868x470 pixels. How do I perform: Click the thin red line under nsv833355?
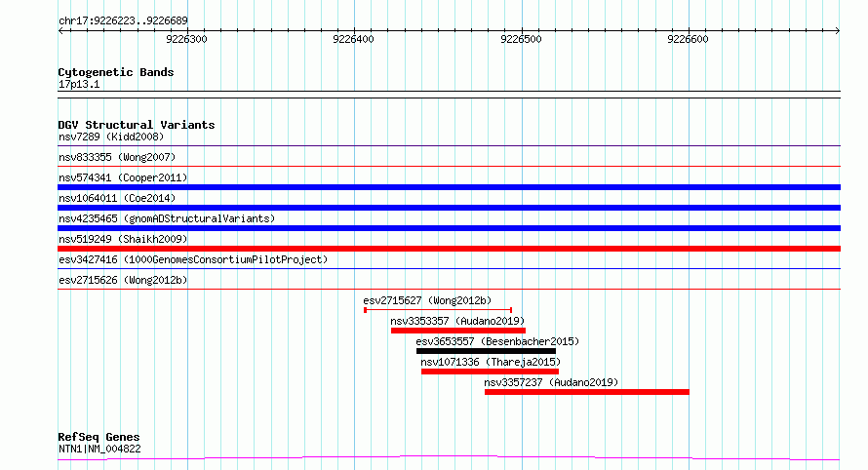(x=449, y=166)
